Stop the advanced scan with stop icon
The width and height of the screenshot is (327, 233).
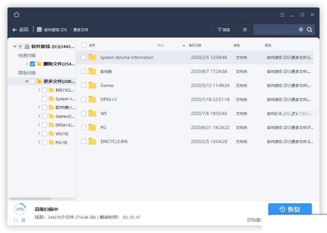(23, 220)
